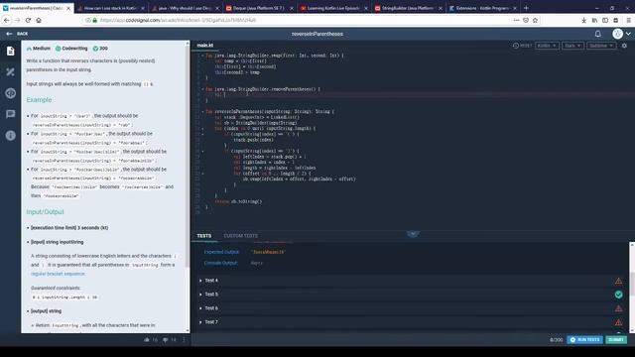Image resolution: width=635 pixels, height=357 pixels.
Task: Toggle the browser sidebar view icon
Action: click(x=605, y=20)
